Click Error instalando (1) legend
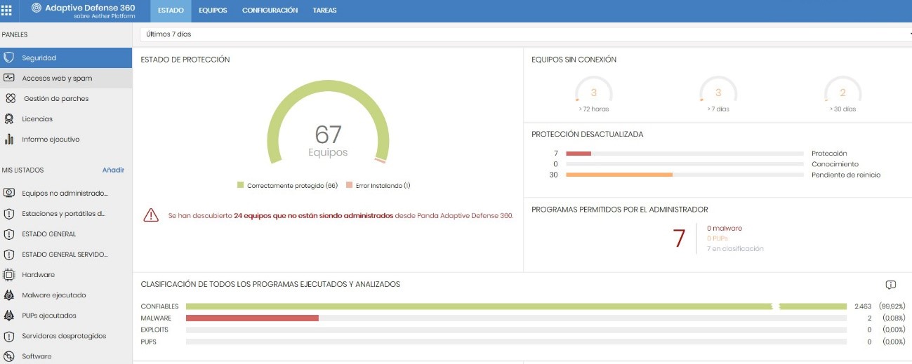This screenshot has height=364, width=912. tap(378, 186)
